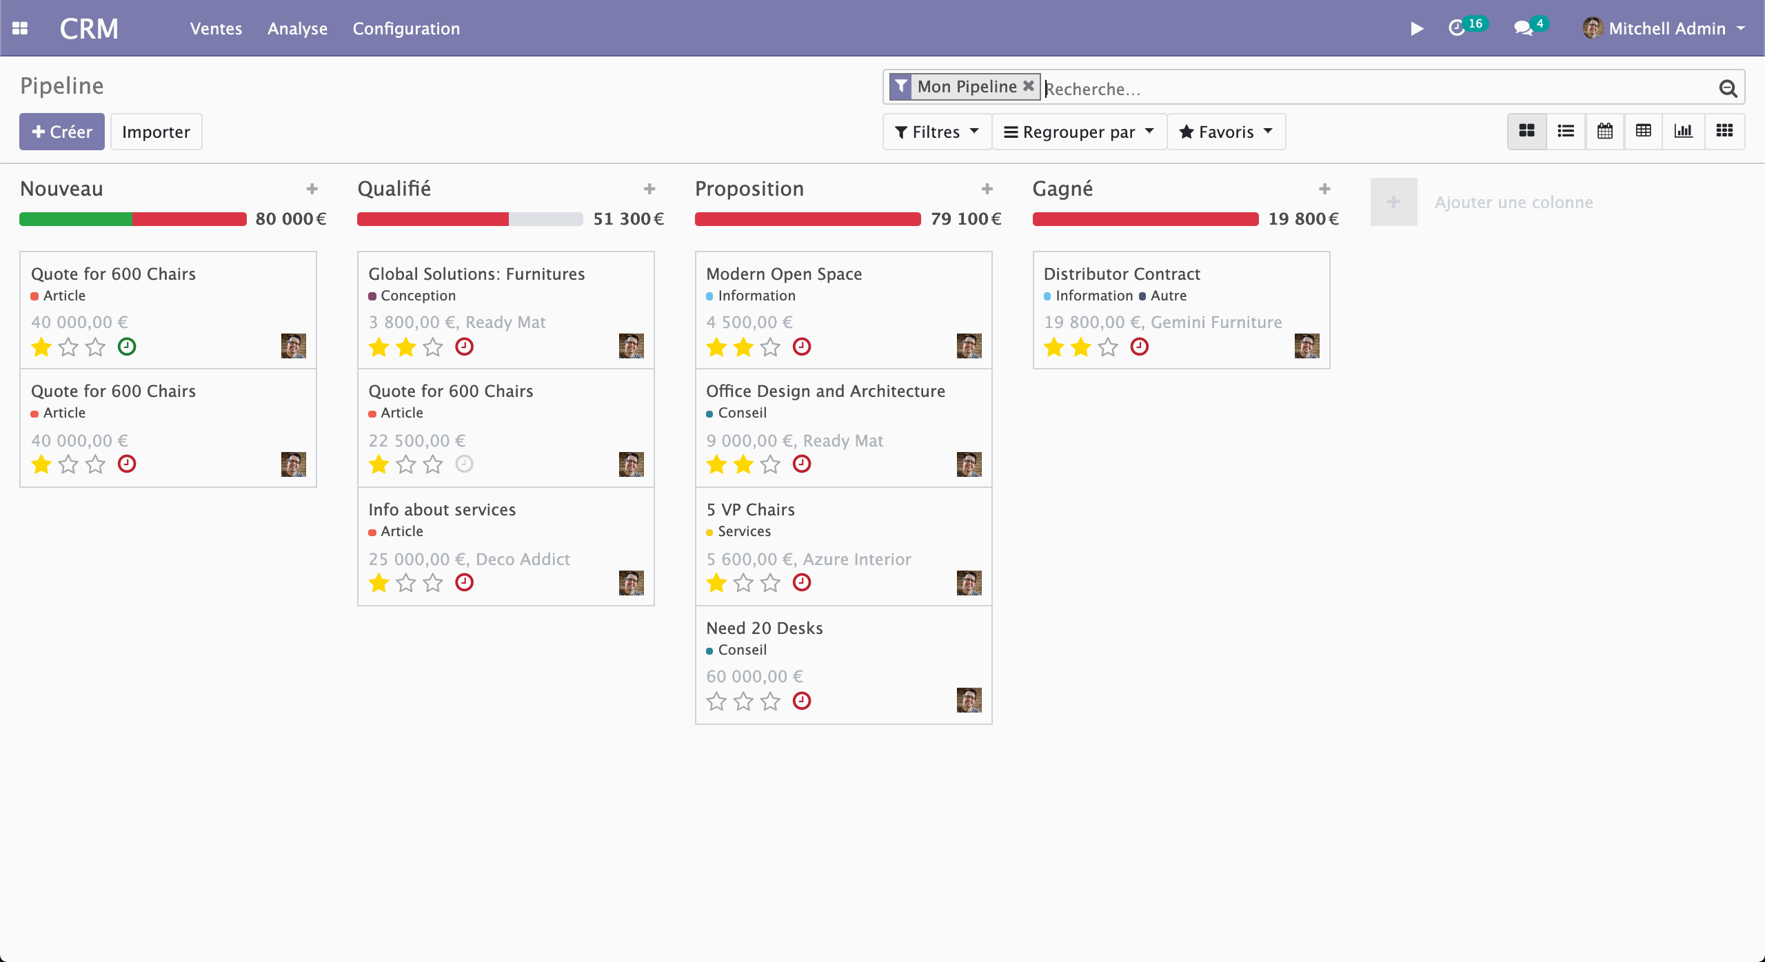This screenshot has height=962, width=1765.
Task: Set third star on Distributor Contract
Action: 1107,347
